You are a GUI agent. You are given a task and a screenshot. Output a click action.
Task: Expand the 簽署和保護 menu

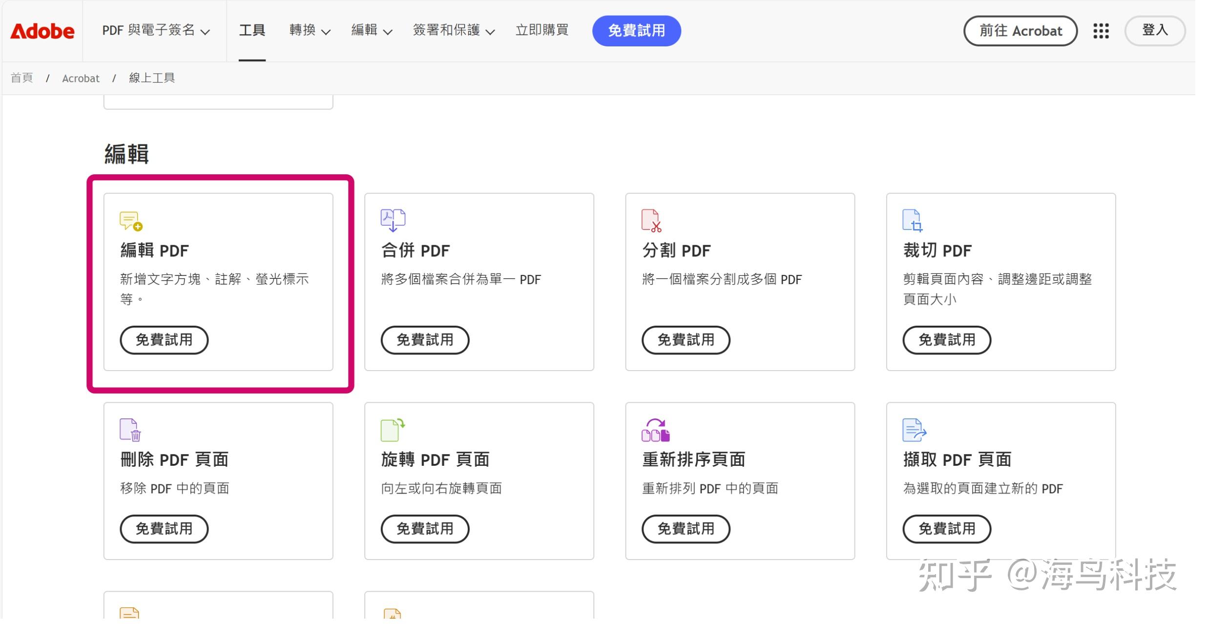click(454, 30)
